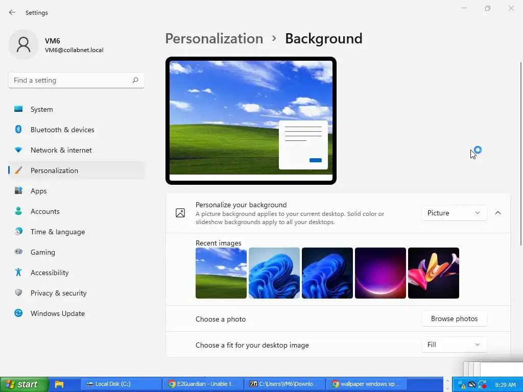Click the Gaming controller icon
Image resolution: width=523 pixels, height=392 pixels.
pos(18,252)
